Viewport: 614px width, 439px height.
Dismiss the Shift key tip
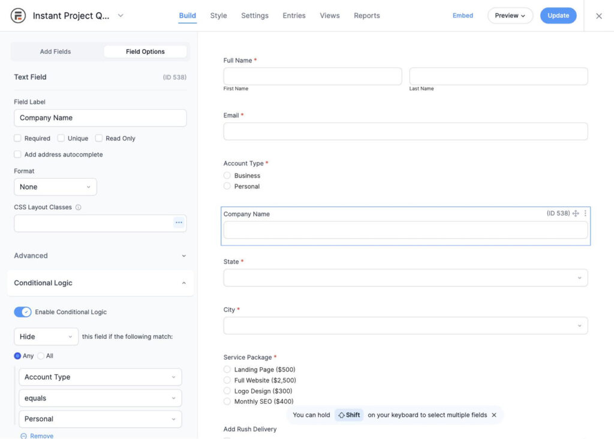tap(494, 415)
